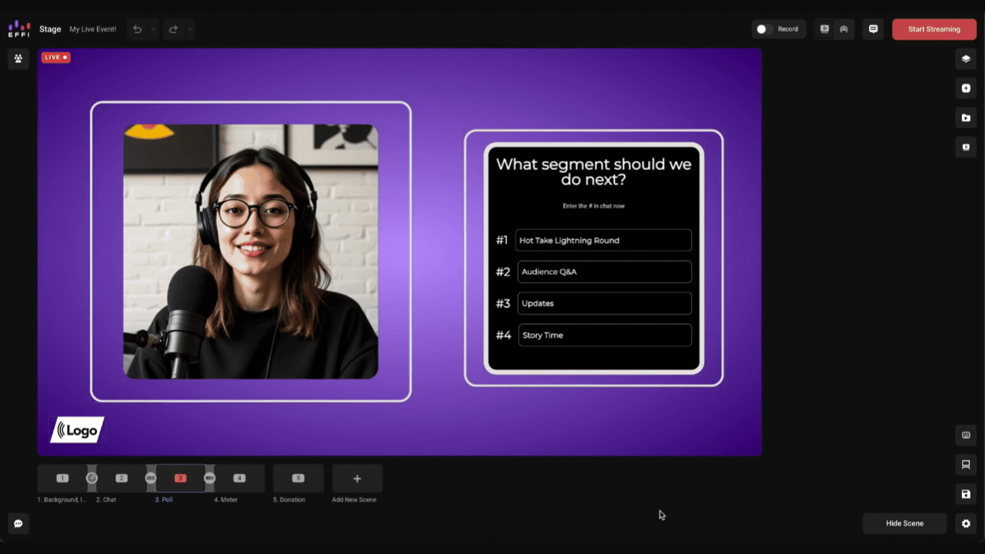Image resolution: width=985 pixels, height=554 pixels.
Task: Expand the undo history dropdown arrow
Action: point(154,29)
